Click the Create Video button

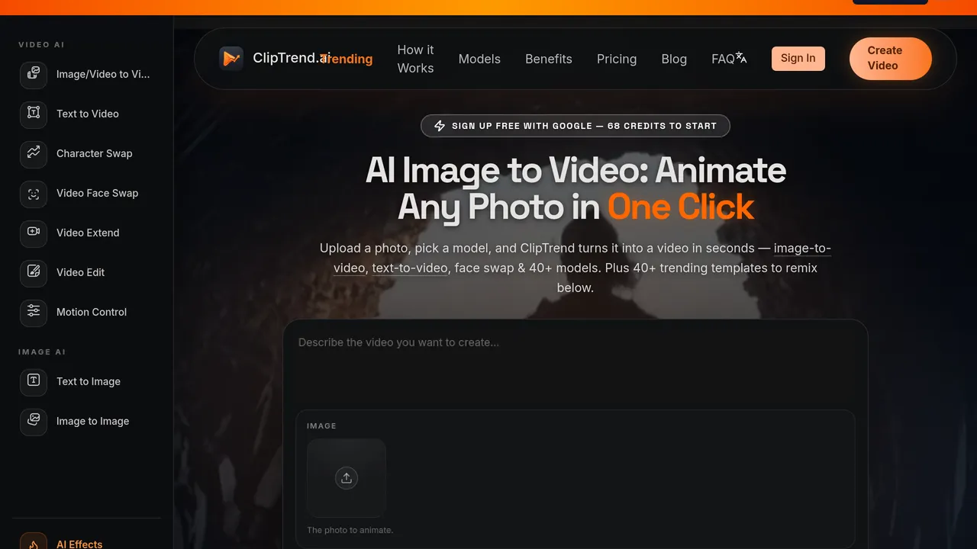pyautogui.click(x=891, y=59)
